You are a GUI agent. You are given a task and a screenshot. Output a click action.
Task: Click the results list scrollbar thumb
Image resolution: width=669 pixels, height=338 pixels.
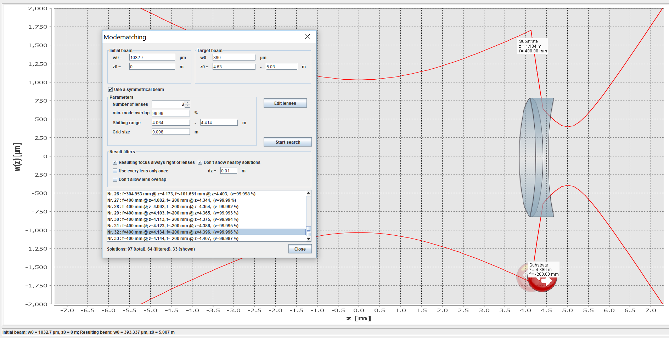tap(309, 231)
